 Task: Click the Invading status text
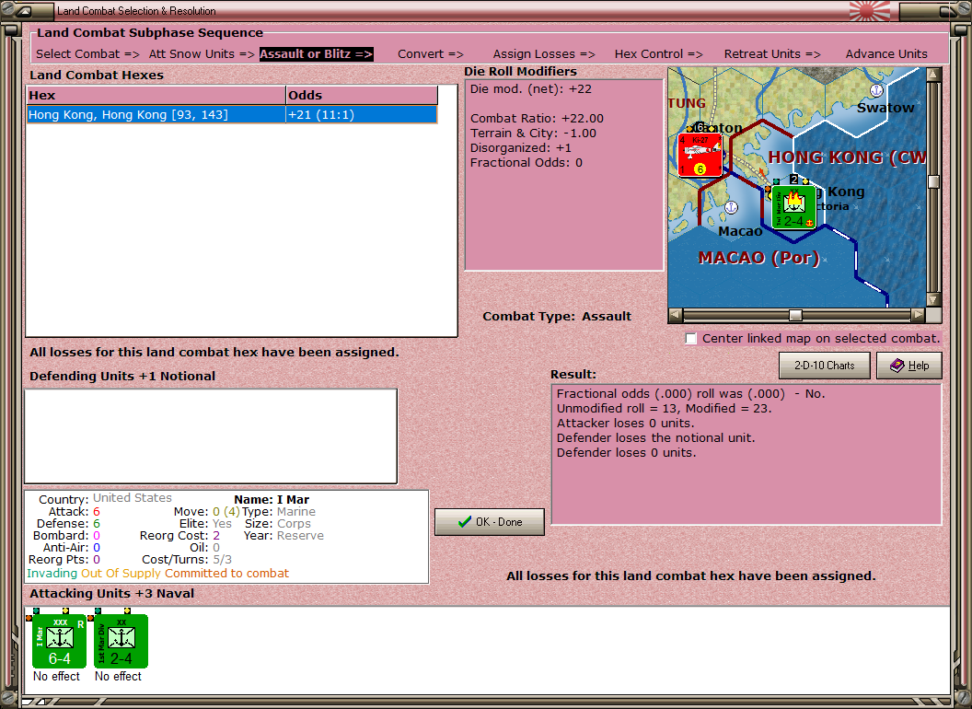tap(52, 574)
